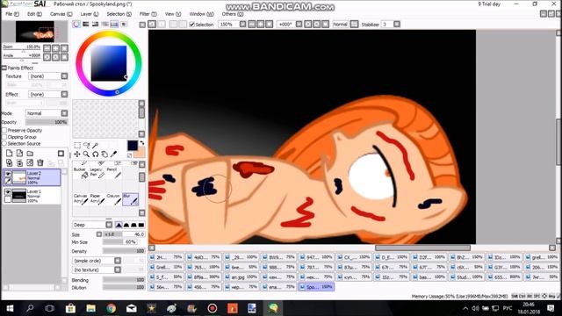Enable Clipping Group
Image resolution: width=562 pixels, height=316 pixels.
(4, 137)
